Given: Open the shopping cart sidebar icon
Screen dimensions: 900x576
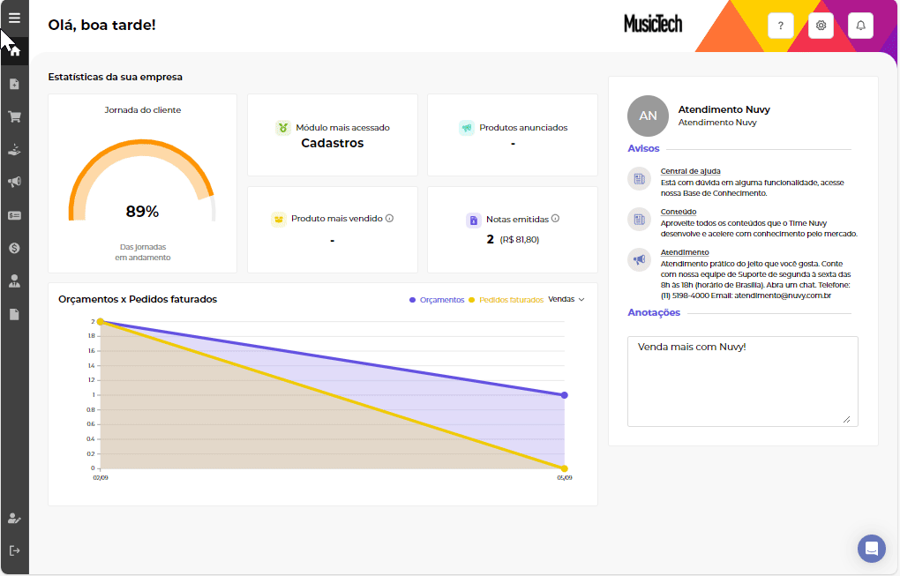Looking at the screenshot, I should click(14, 116).
